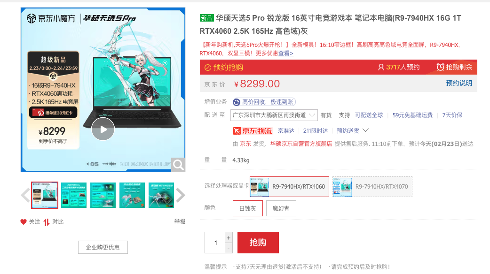
Task: Play the product video
Action: [103, 129]
